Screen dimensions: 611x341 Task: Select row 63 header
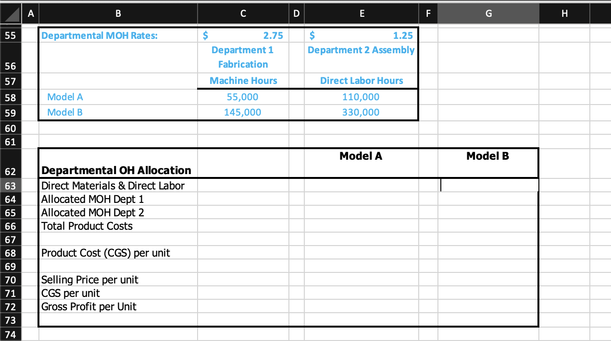point(11,186)
